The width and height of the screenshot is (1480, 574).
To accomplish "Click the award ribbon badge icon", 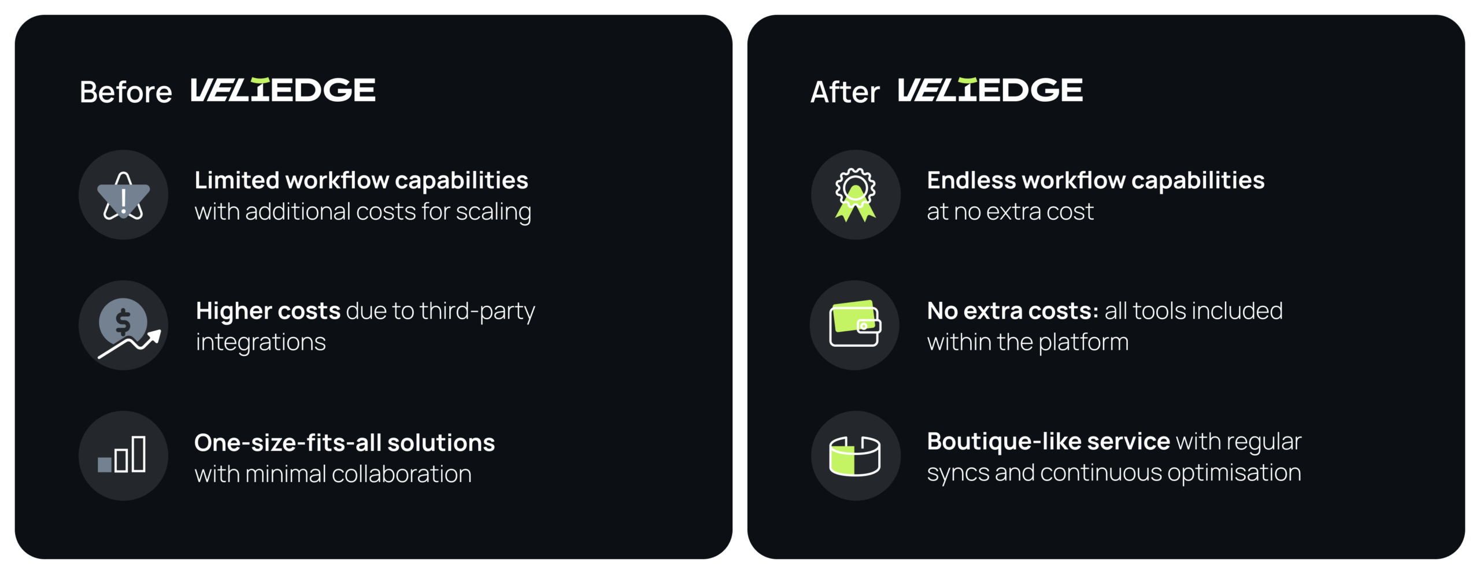I will (855, 195).
